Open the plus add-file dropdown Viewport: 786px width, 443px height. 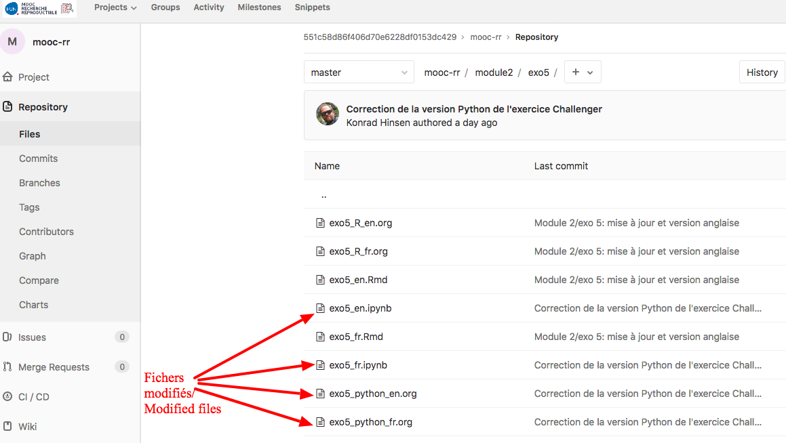pyautogui.click(x=582, y=72)
